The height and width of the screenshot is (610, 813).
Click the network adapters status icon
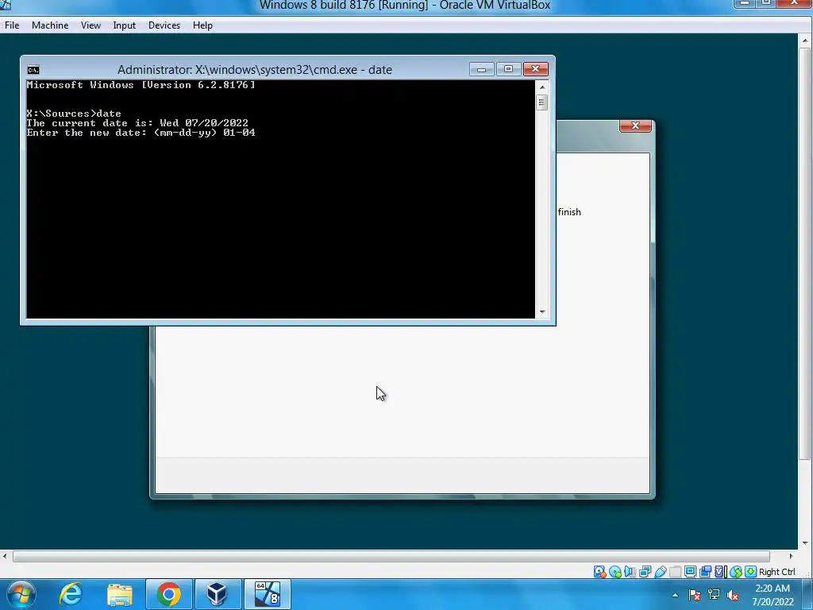(x=645, y=572)
